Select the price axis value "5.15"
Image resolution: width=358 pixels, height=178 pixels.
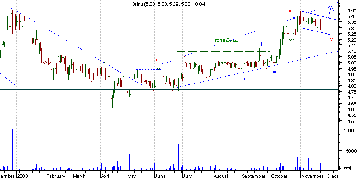[x=351, y=46]
